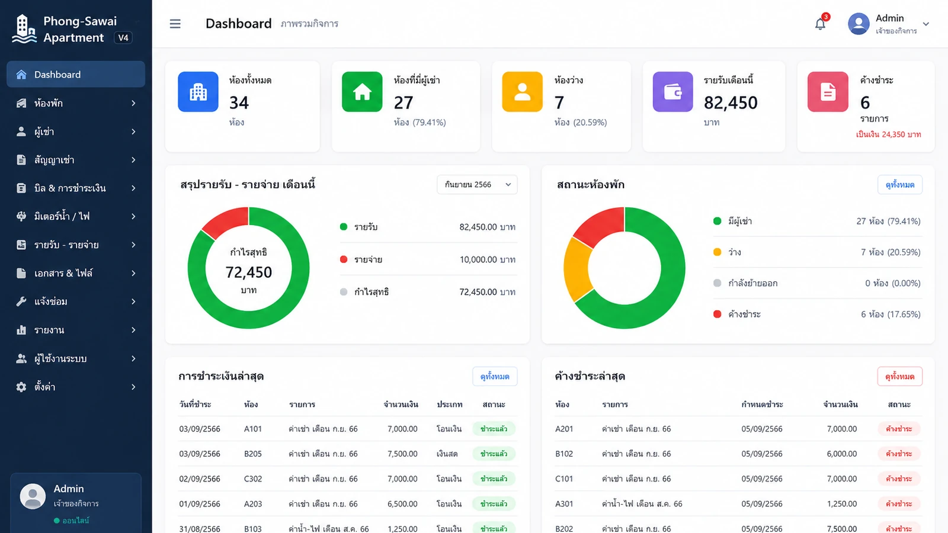
Task: Click the กำไรสุทธิ donut chart center
Action: 248,271
